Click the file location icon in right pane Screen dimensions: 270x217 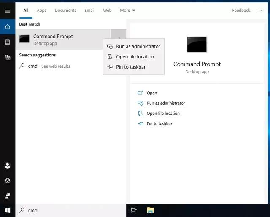point(140,113)
